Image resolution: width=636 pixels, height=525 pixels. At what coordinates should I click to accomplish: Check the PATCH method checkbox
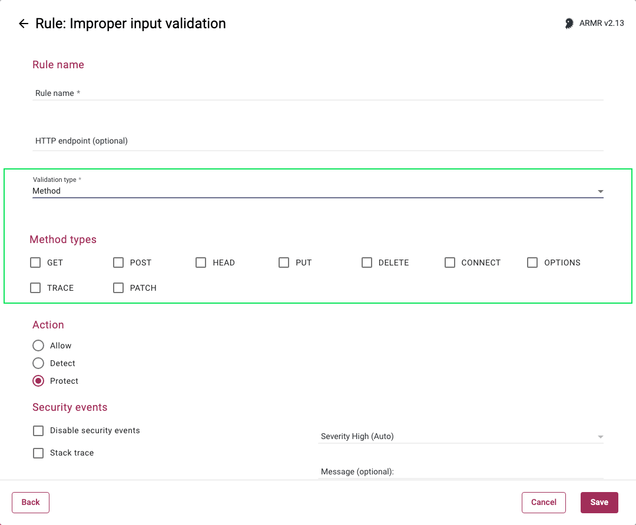[x=118, y=288]
